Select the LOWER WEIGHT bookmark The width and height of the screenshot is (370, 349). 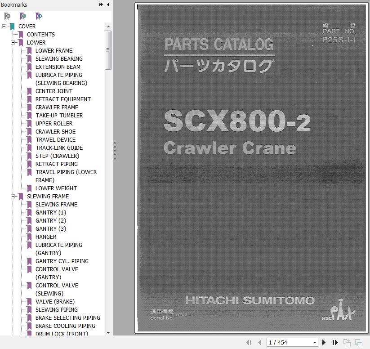tap(56, 188)
